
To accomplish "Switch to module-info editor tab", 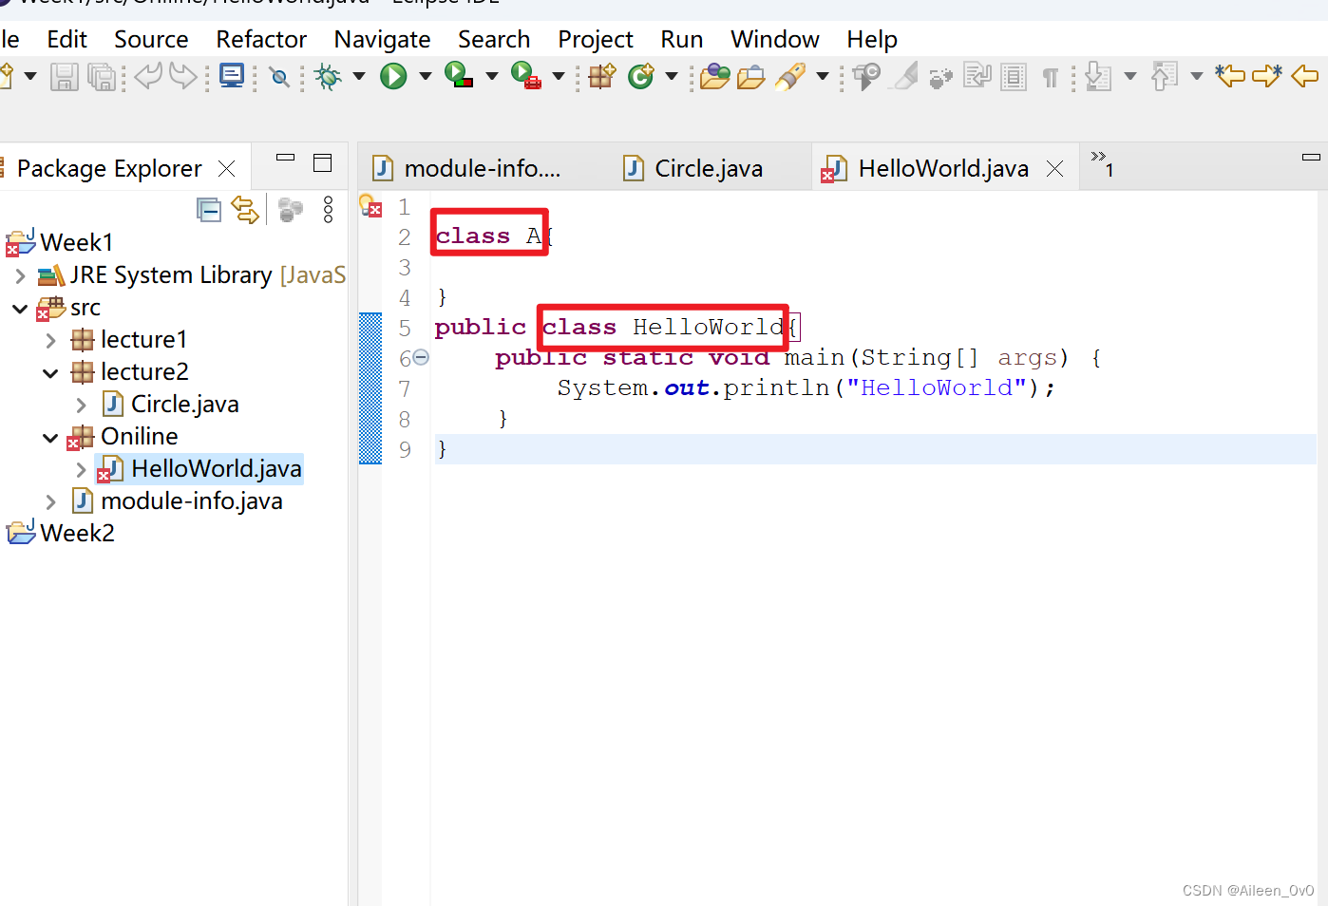I will click(x=483, y=168).
